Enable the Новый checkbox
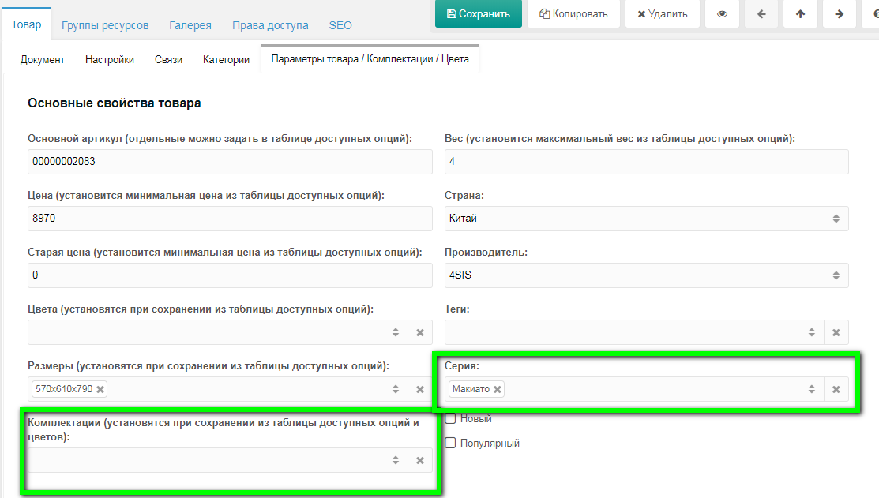The image size is (879, 498). pos(450,418)
